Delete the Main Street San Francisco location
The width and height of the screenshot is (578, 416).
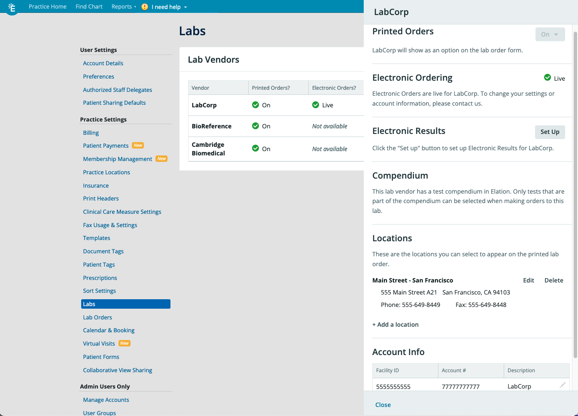pos(554,280)
